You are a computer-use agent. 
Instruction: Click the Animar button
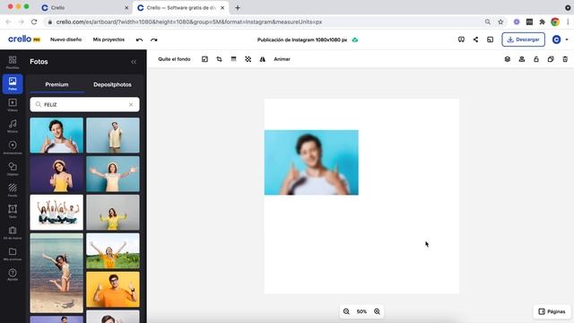point(282,59)
